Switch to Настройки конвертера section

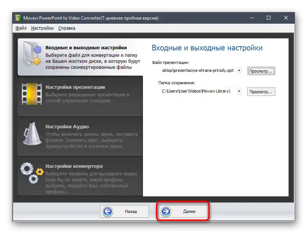tap(80, 176)
